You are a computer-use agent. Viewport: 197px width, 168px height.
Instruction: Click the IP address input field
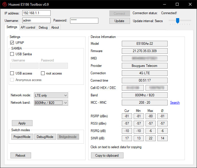(x=36, y=13)
